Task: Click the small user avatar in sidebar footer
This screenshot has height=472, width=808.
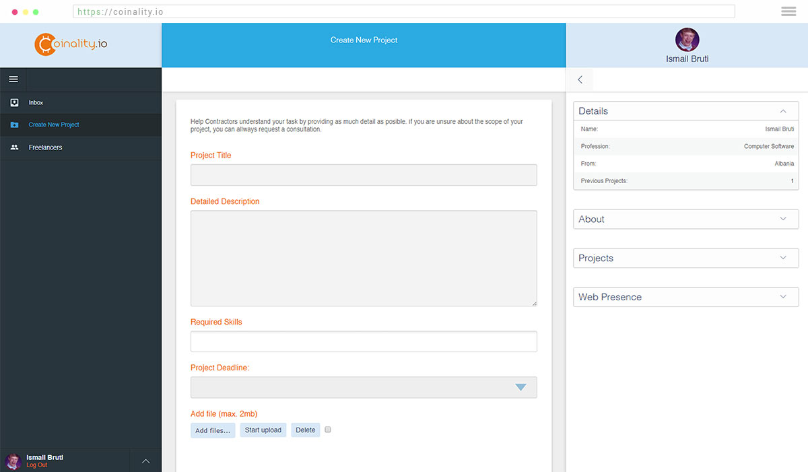Action: 13,461
